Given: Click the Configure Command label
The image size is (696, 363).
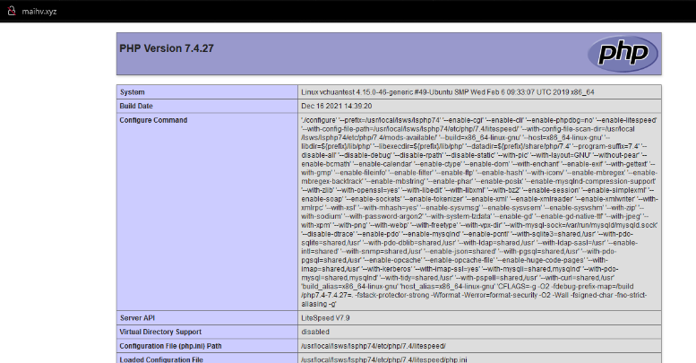Looking at the screenshot, I should click(153, 120).
